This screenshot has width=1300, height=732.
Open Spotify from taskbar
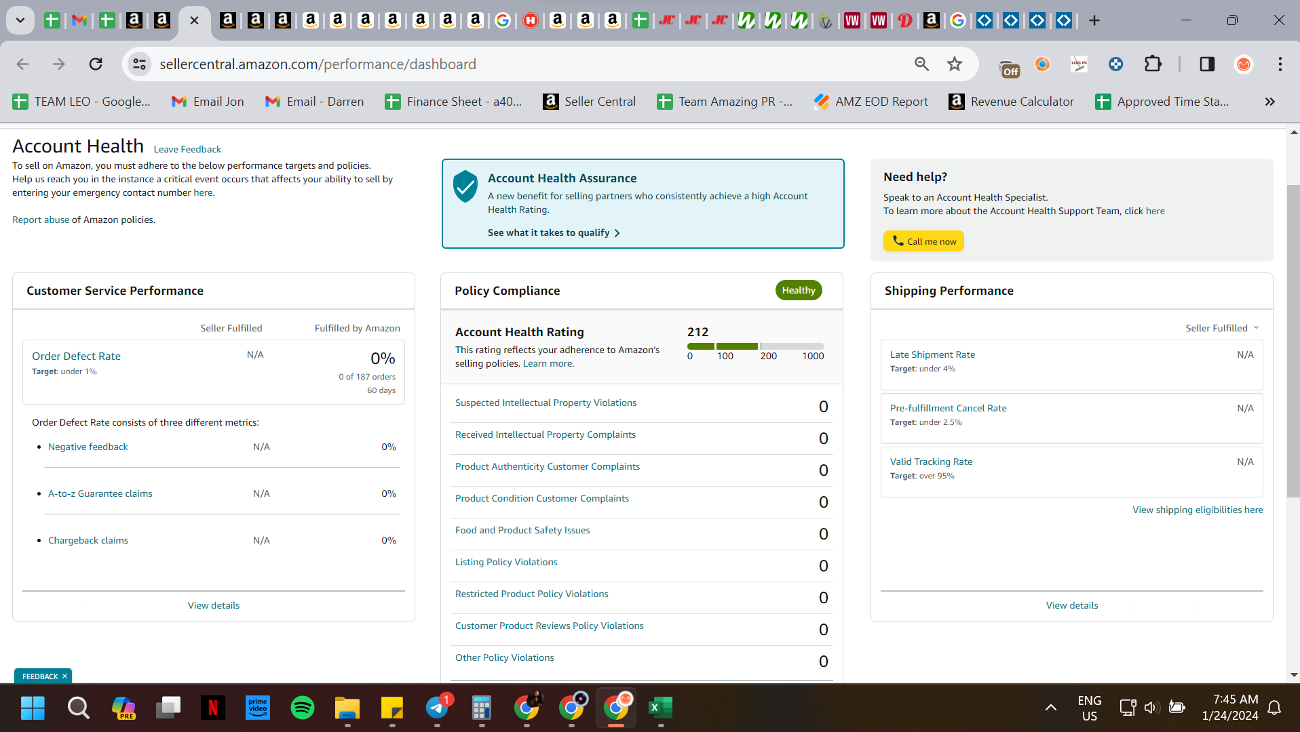click(x=303, y=708)
